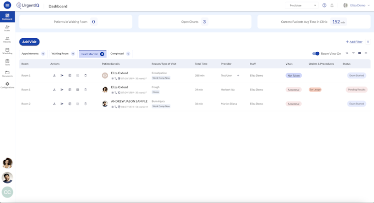This screenshot has width=374, height=203.
Task: Open the Dashboard sidebar item
Action: (x=7, y=16)
